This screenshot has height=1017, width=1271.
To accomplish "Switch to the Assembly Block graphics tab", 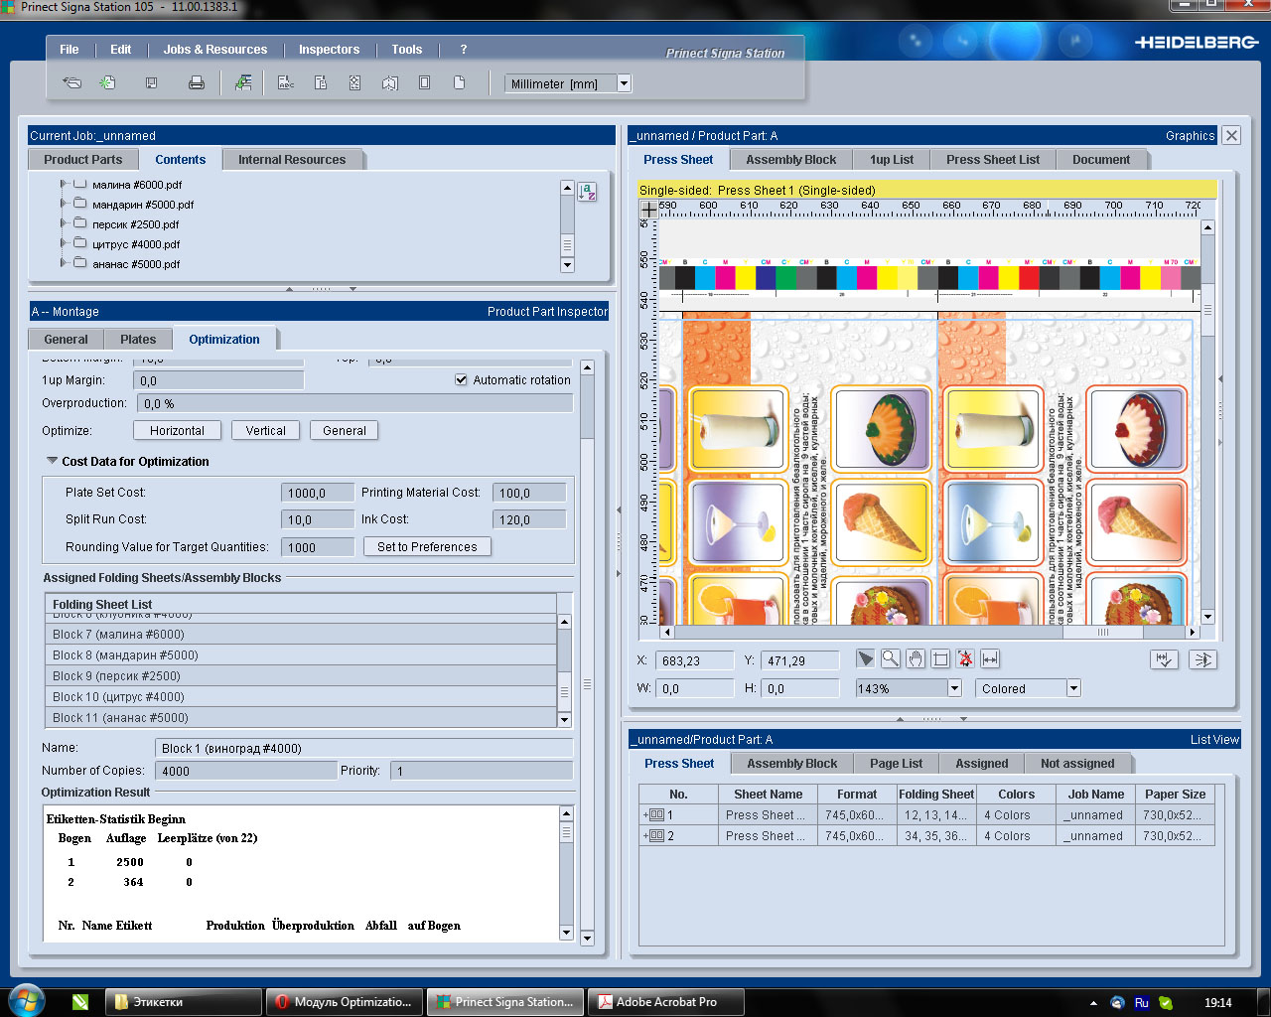I will (790, 159).
